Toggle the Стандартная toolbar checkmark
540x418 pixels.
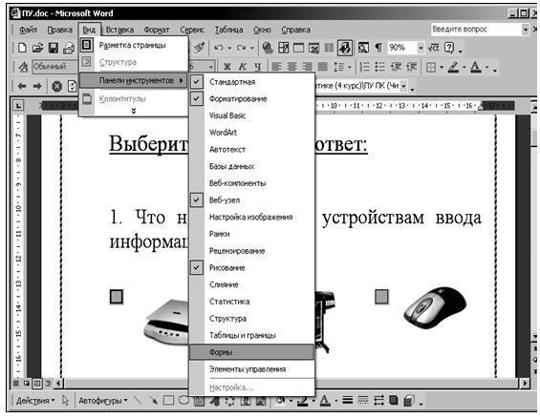tap(197, 82)
